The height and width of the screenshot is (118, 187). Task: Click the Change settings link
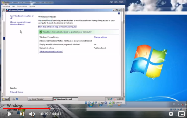pyautogui.click(x=100, y=37)
